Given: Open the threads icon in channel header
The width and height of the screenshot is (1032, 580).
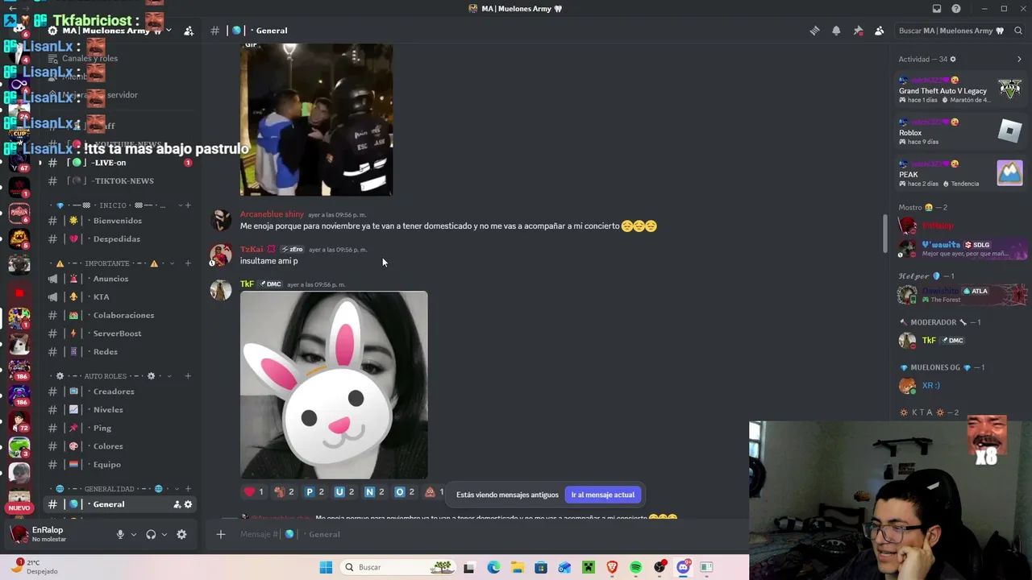Looking at the screenshot, I should pyautogui.click(x=814, y=31).
